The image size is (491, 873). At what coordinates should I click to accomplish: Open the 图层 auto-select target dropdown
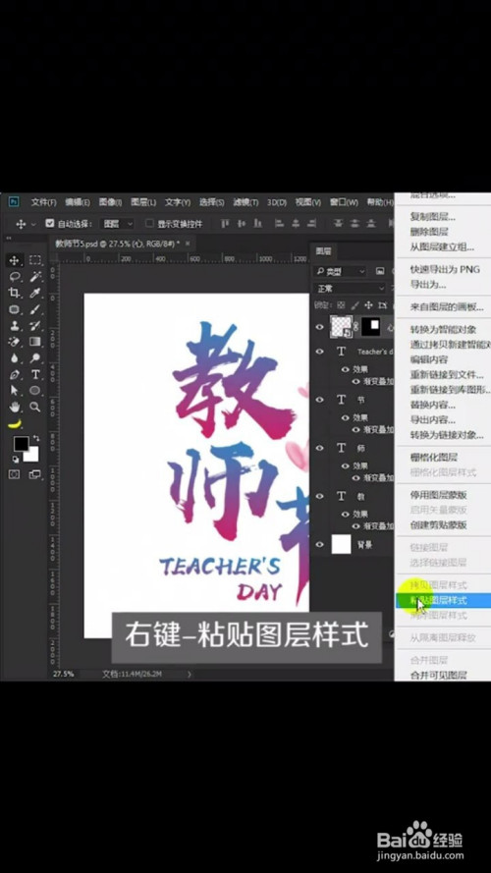point(118,223)
